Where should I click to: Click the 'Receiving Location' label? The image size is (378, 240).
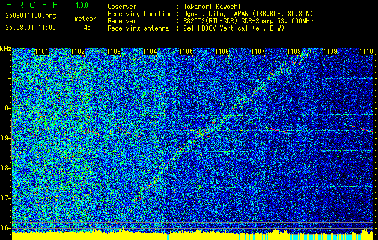click(x=140, y=14)
